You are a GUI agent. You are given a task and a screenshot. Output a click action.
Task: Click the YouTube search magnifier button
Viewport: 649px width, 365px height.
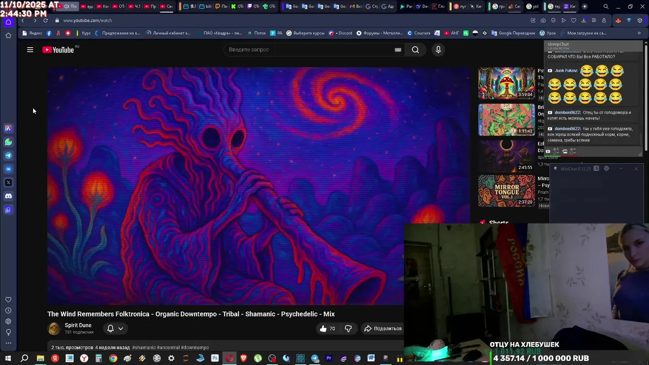(415, 50)
